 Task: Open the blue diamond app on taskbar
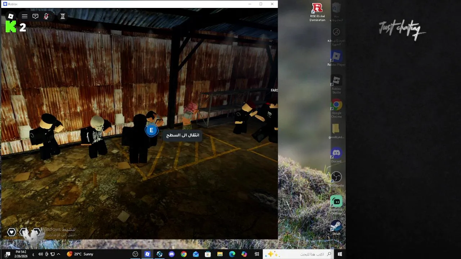(160, 254)
